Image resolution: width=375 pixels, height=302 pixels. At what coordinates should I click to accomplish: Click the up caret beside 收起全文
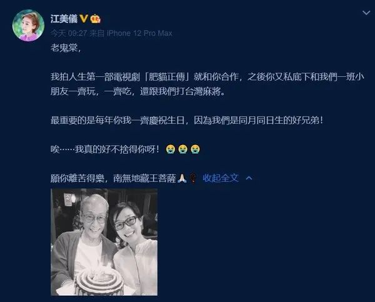click(249, 178)
